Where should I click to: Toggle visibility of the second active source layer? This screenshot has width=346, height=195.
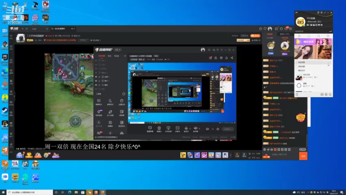[x=96, y=81]
